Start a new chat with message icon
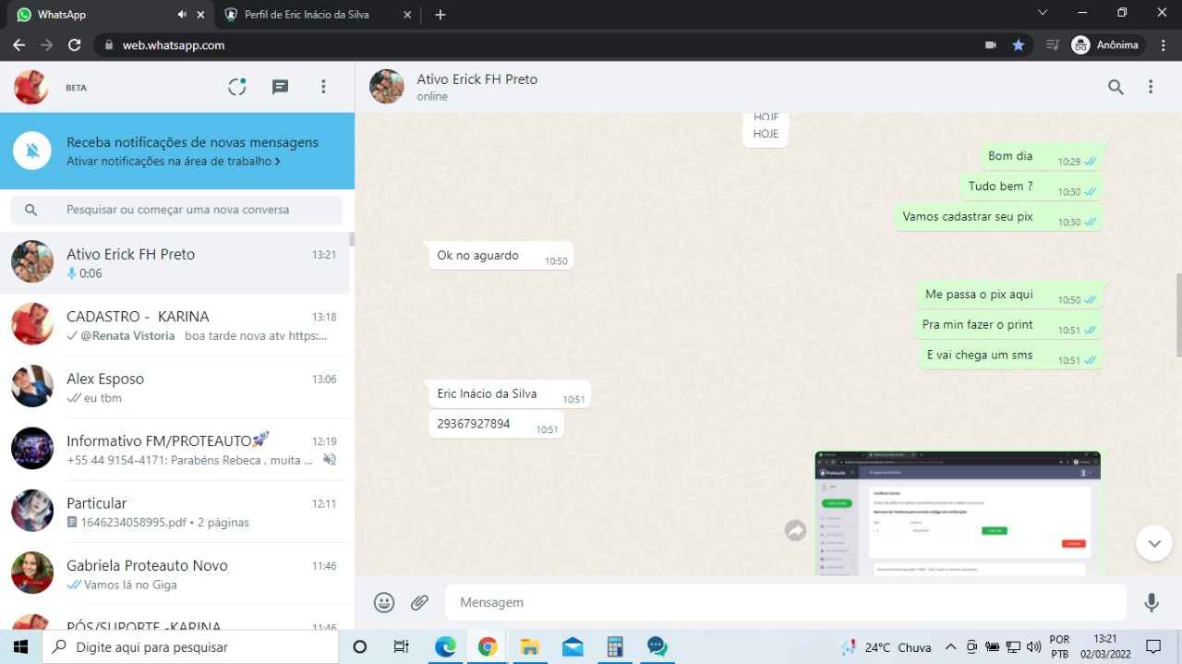Image resolution: width=1182 pixels, height=664 pixels. (x=280, y=87)
